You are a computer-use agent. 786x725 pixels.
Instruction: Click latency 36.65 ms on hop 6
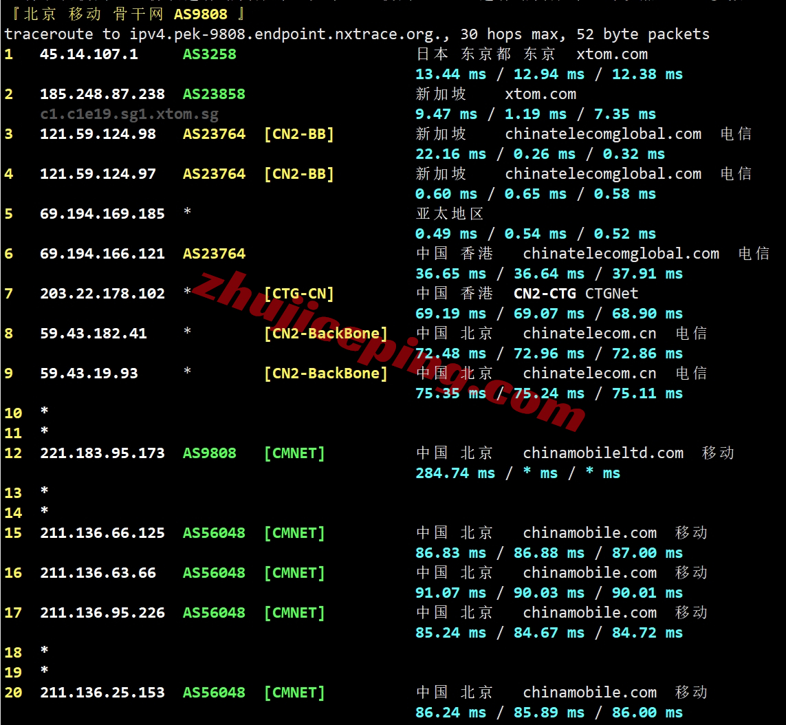(x=450, y=274)
